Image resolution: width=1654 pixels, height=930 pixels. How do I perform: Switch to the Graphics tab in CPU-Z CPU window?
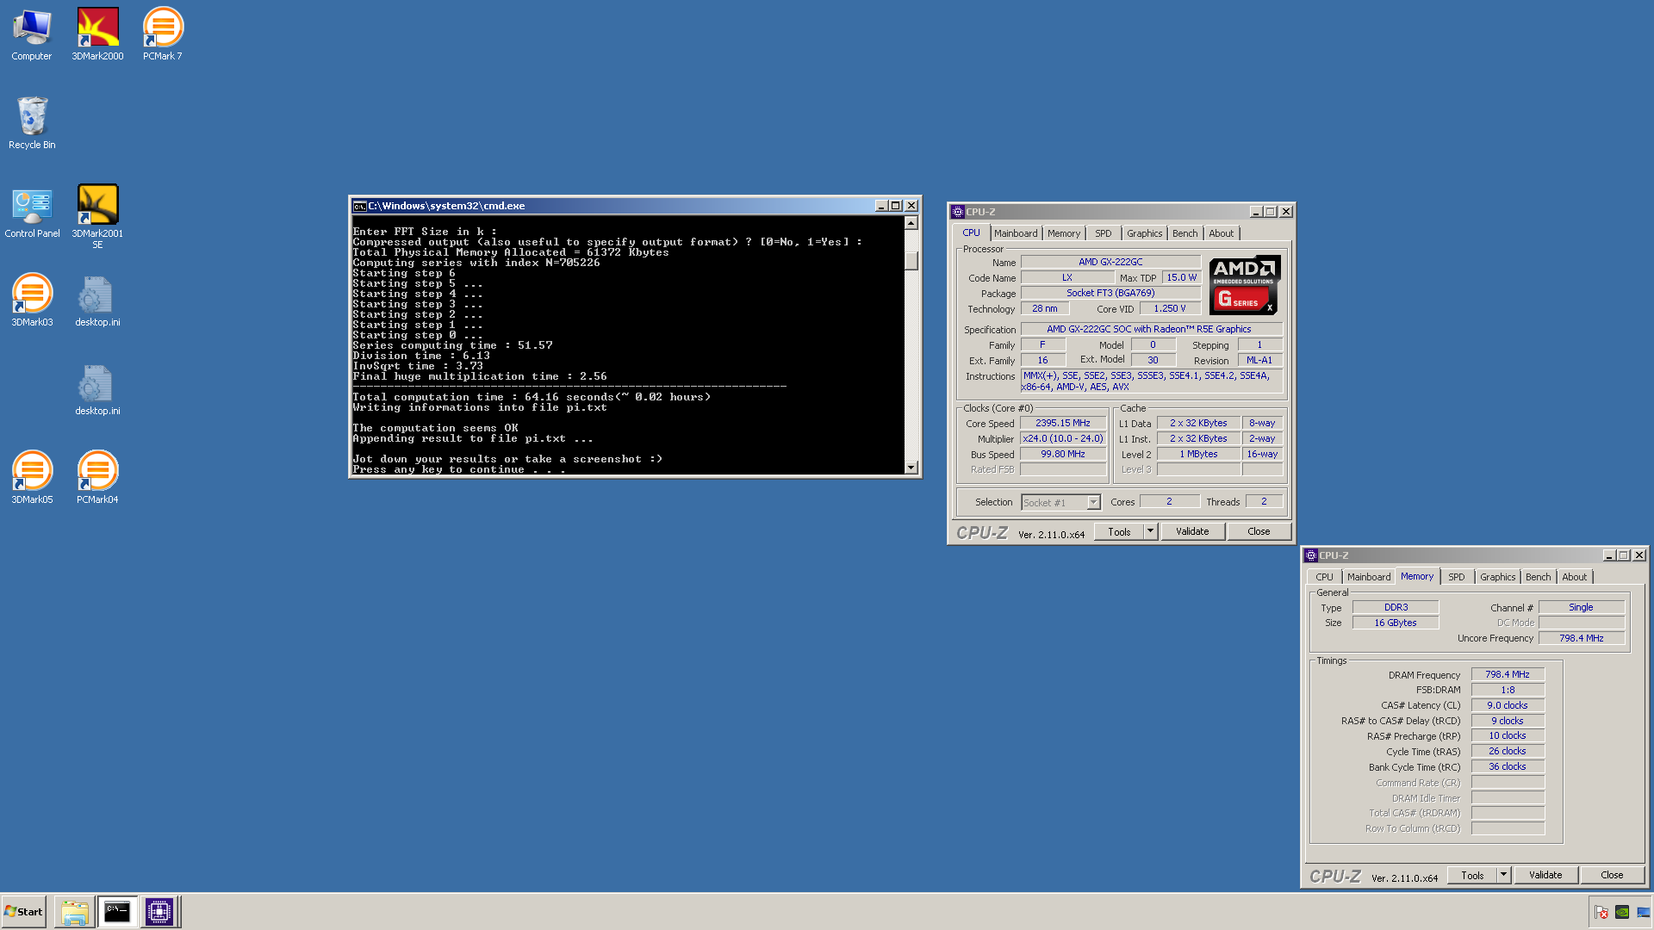pos(1144,233)
